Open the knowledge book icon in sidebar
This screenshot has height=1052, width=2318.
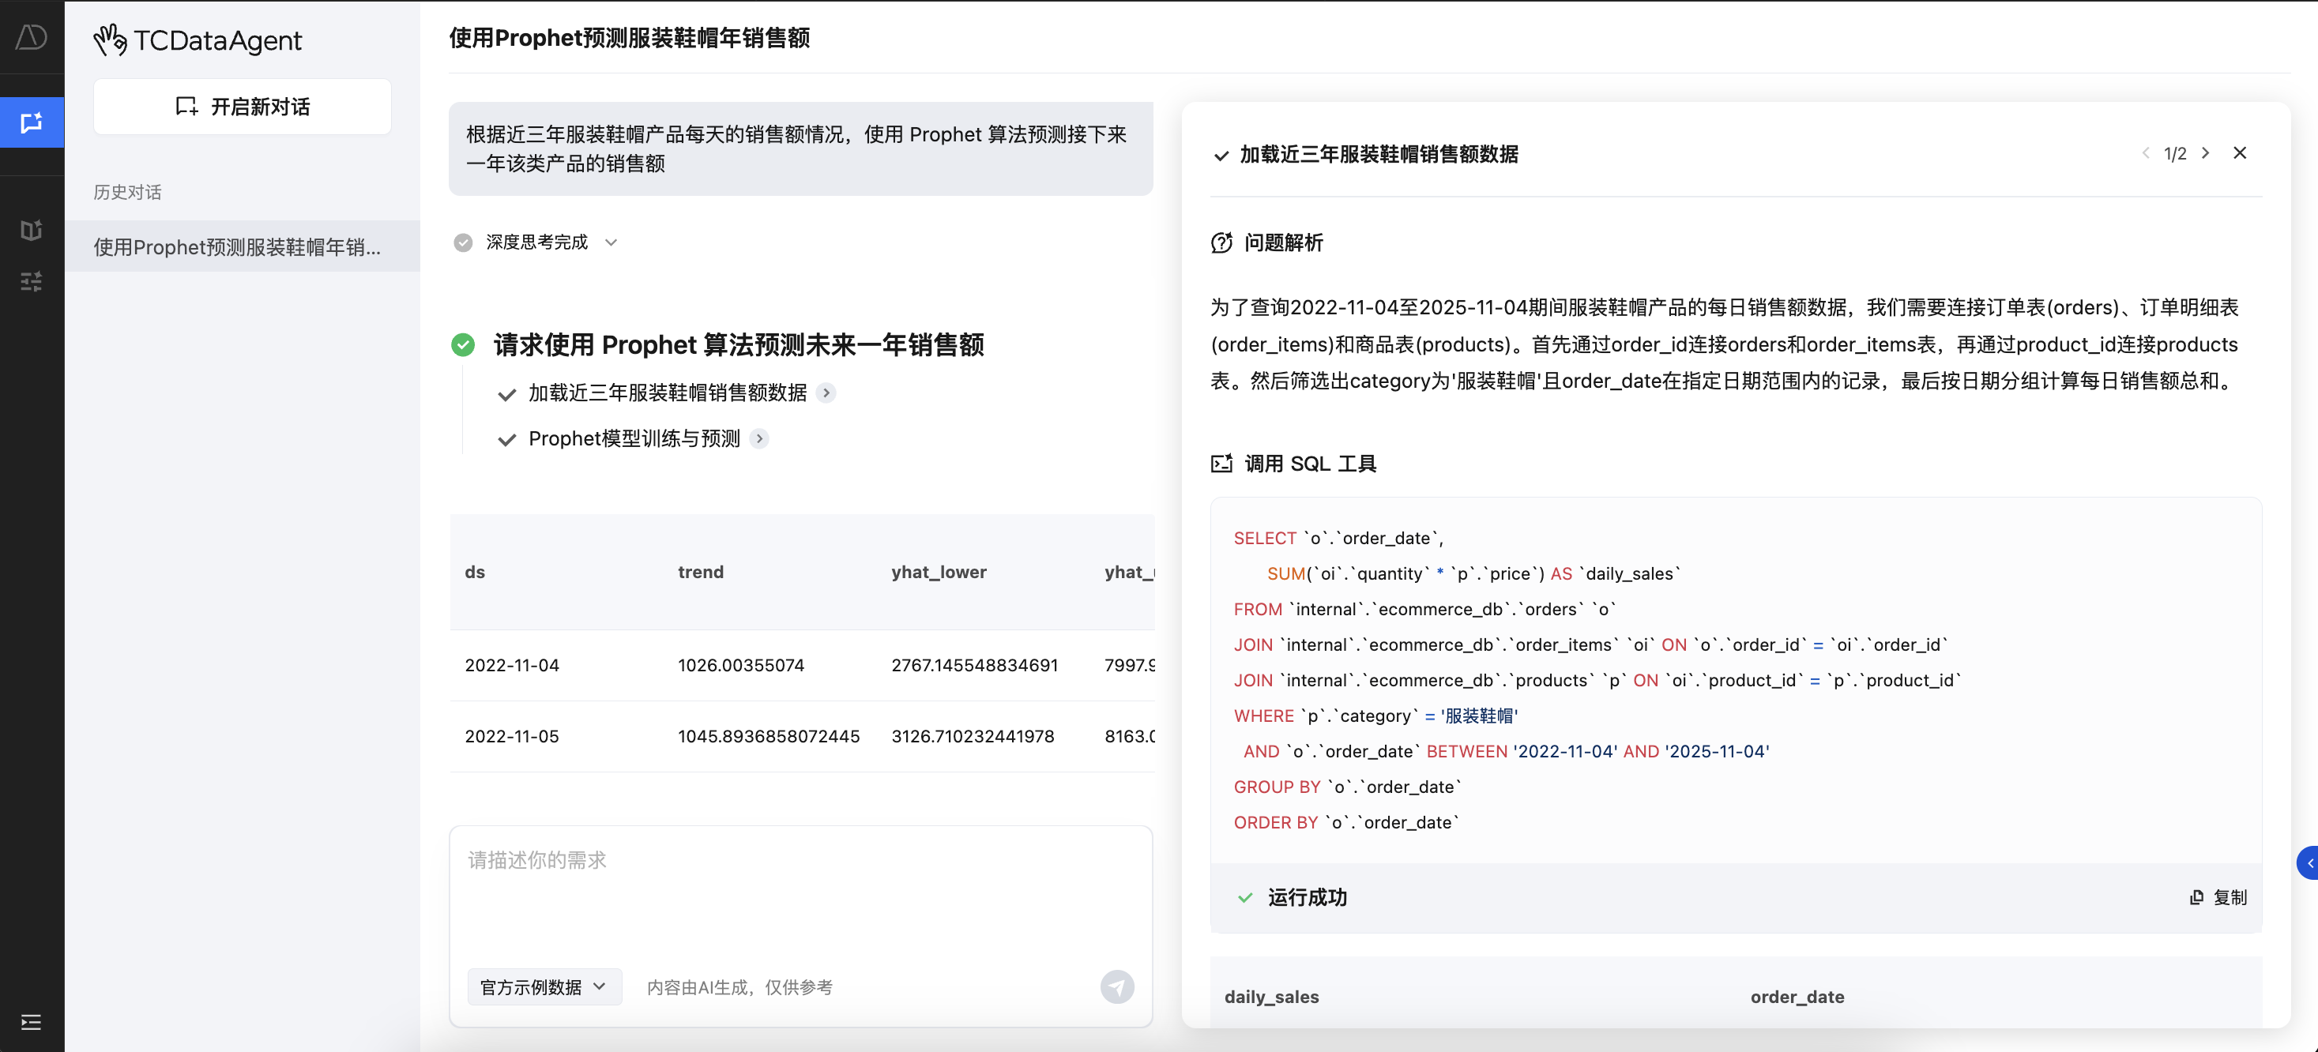coord(32,231)
